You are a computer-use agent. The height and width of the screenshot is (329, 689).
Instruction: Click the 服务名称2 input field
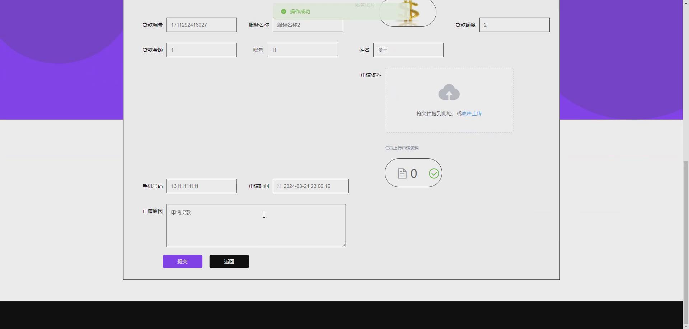pos(308,25)
